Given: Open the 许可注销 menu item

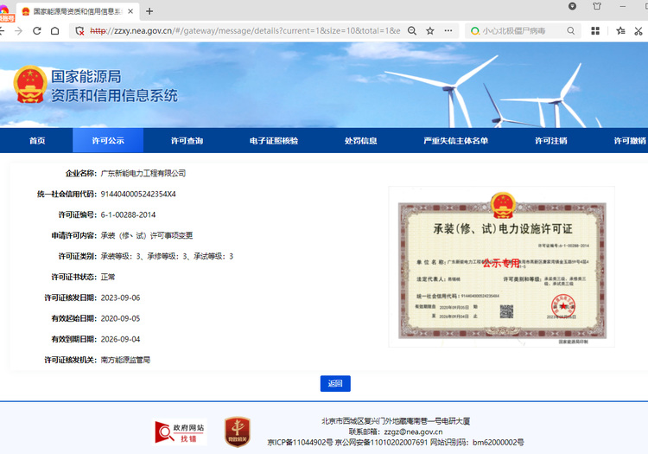Looking at the screenshot, I should point(551,141).
